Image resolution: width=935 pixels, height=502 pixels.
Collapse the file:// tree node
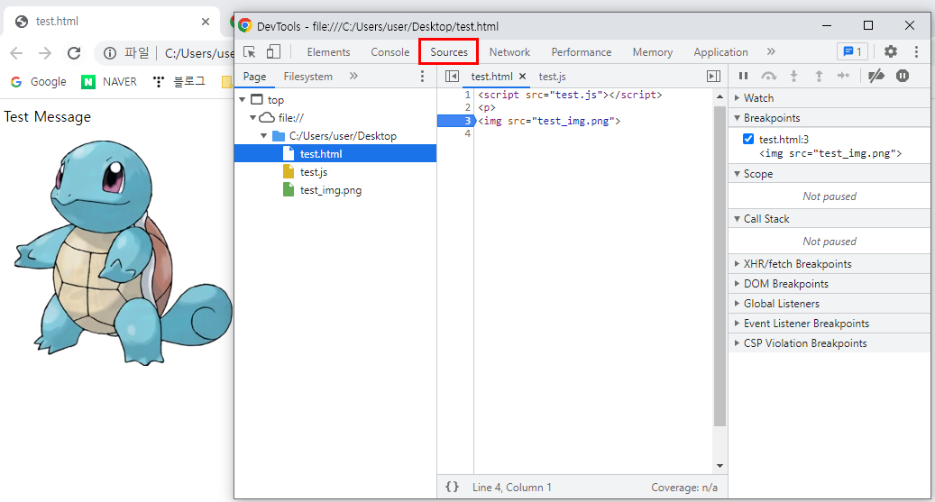coord(252,117)
